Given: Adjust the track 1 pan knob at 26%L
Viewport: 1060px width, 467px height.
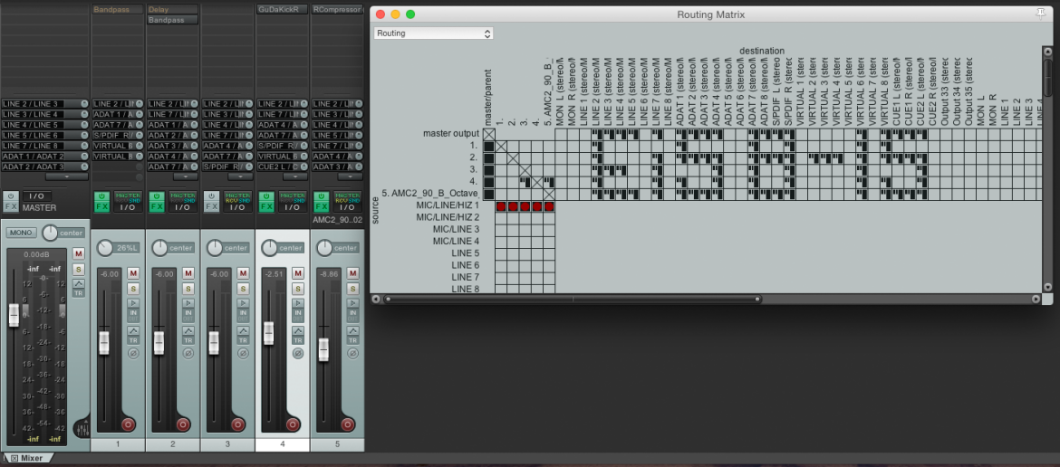Looking at the screenshot, I should (x=104, y=248).
